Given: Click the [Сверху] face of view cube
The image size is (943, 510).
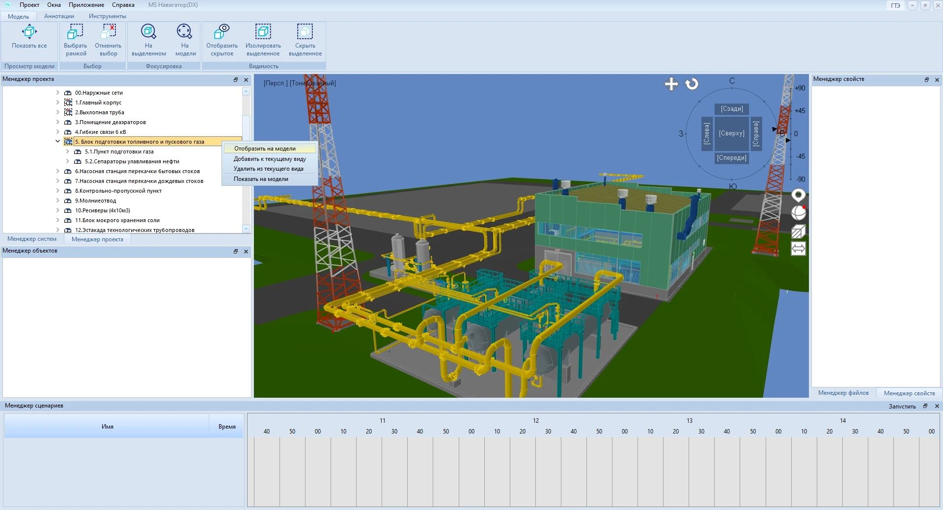Looking at the screenshot, I should click(x=731, y=133).
